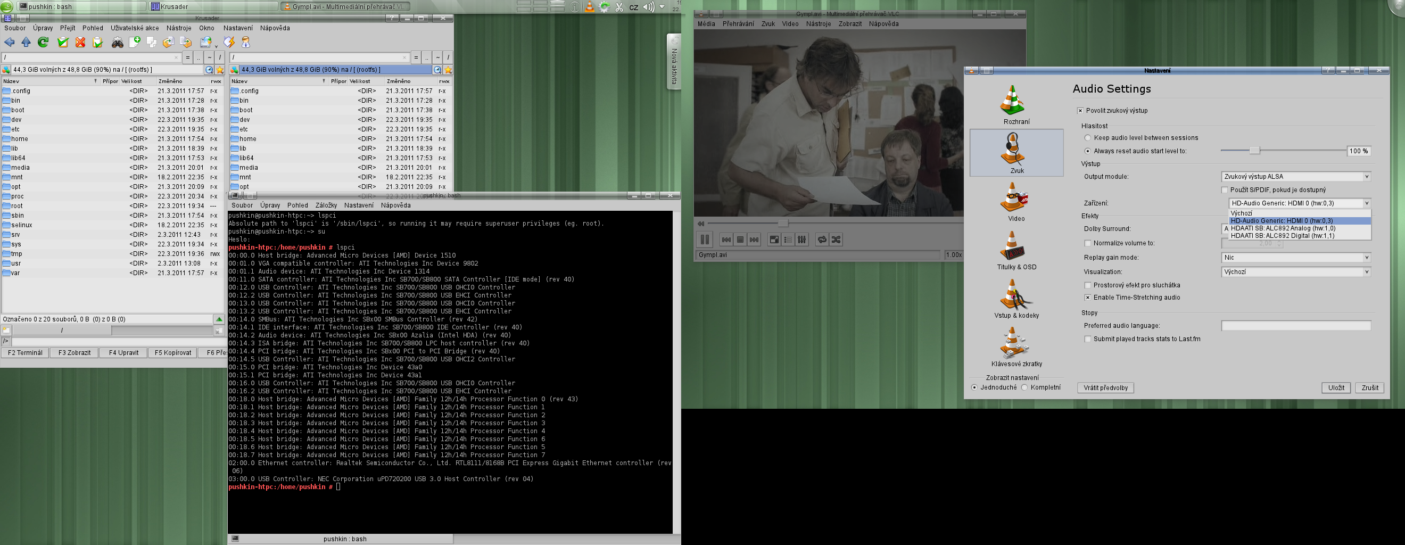Click the bookmark star in the left Krusader panel

click(x=220, y=70)
